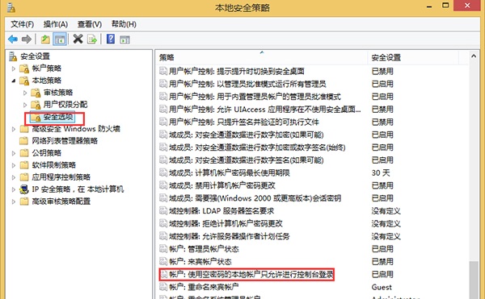Click the Back arrow toolbar icon
Viewport: 485px width, 299px height.
(x=13, y=39)
